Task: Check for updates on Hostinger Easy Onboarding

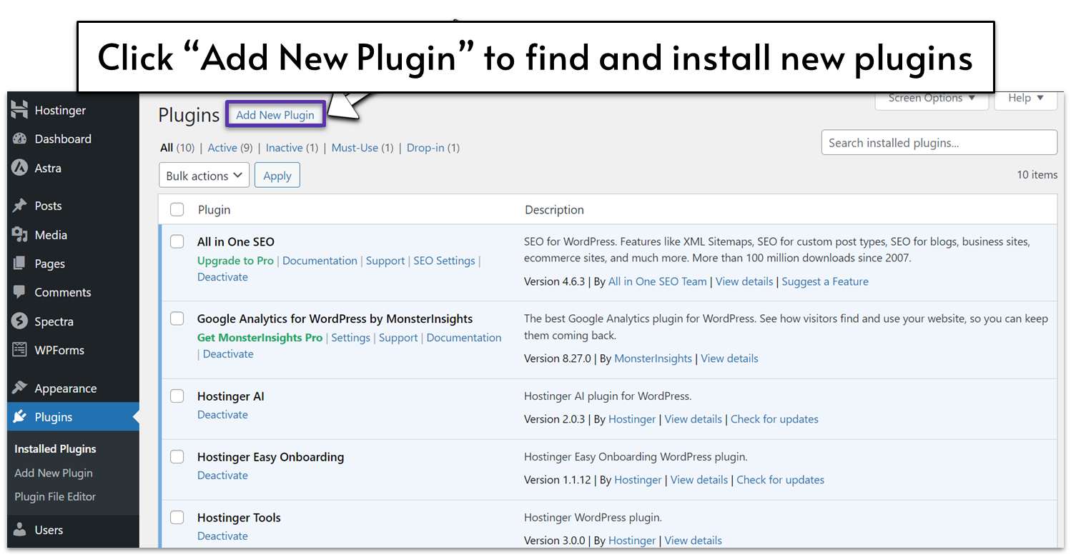Action: (x=780, y=480)
